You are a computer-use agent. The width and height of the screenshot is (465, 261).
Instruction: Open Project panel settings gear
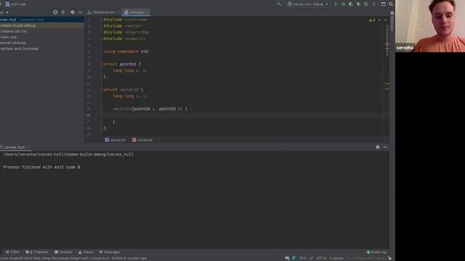(x=73, y=12)
